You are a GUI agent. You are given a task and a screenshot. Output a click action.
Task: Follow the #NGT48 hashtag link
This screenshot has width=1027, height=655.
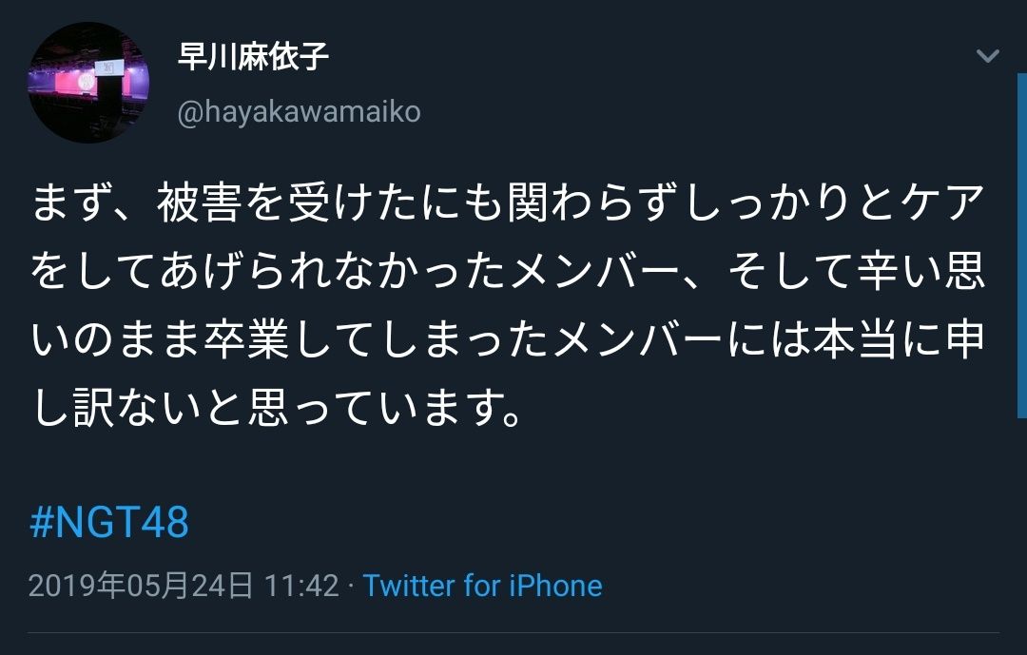(x=109, y=522)
